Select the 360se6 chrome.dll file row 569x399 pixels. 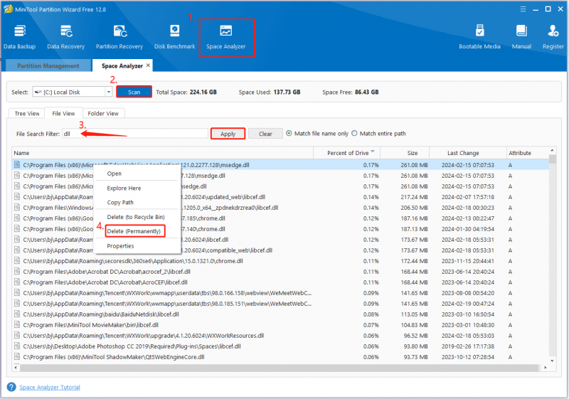pyautogui.click(x=280, y=261)
